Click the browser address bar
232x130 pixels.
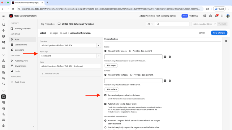pyautogui.click(x=111, y=9)
